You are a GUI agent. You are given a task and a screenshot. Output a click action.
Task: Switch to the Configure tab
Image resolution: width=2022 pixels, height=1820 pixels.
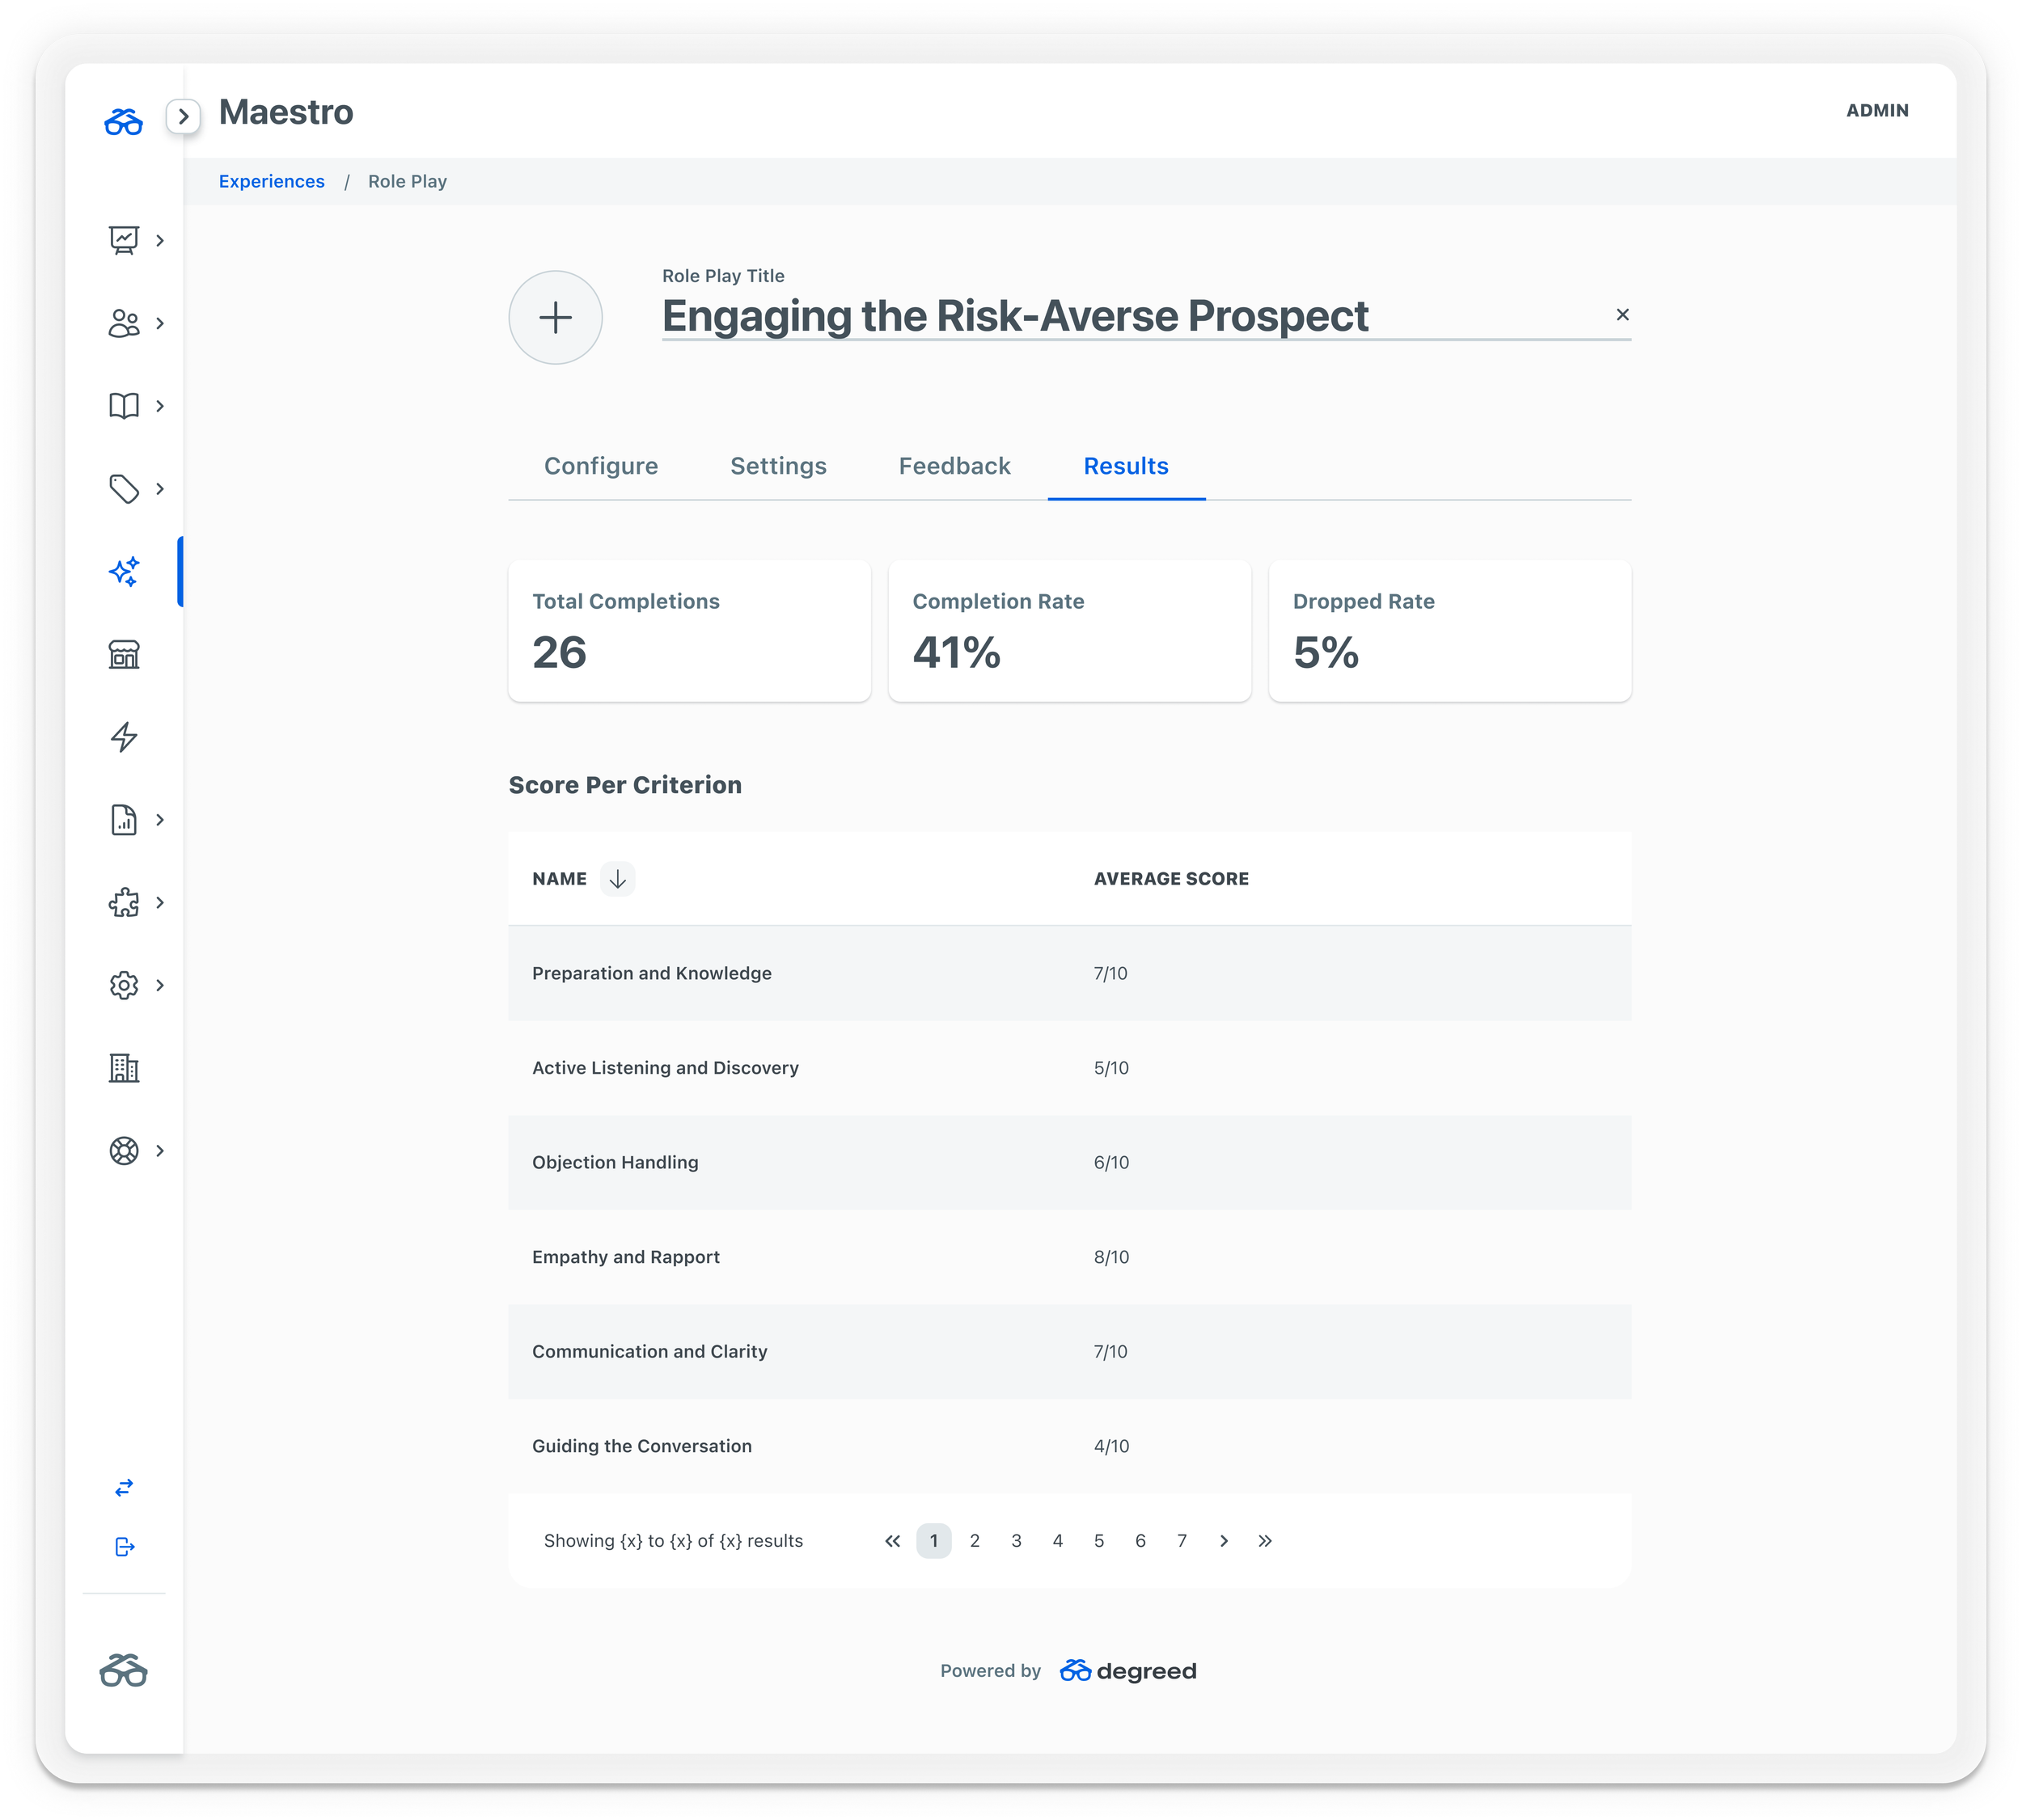click(600, 466)
